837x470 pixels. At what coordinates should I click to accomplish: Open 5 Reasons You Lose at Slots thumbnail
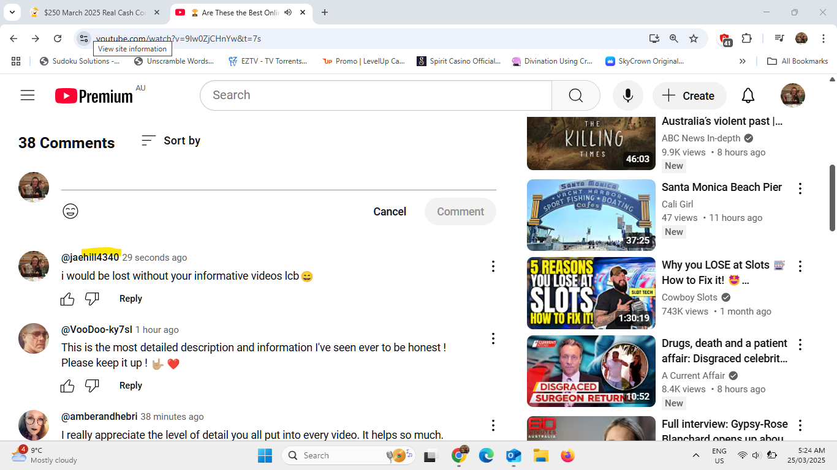(591, 293)
